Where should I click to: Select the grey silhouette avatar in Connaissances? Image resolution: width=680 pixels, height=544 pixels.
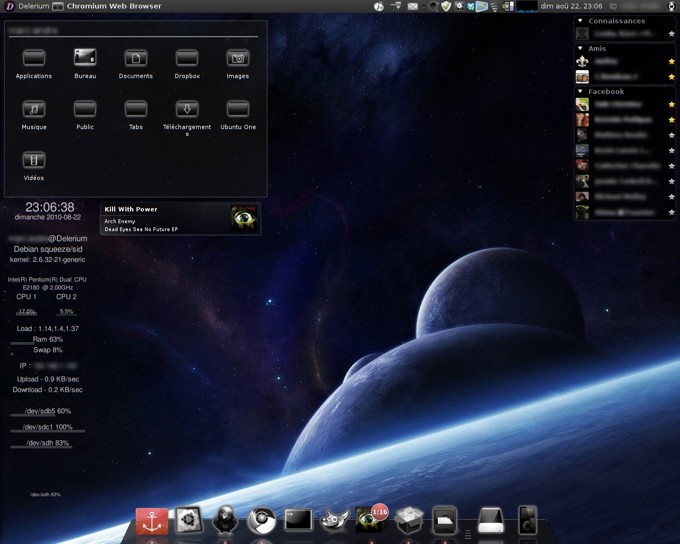pos(582,34)
